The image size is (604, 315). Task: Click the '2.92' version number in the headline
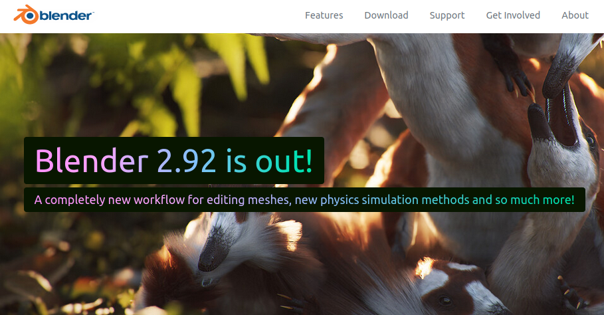187,161
